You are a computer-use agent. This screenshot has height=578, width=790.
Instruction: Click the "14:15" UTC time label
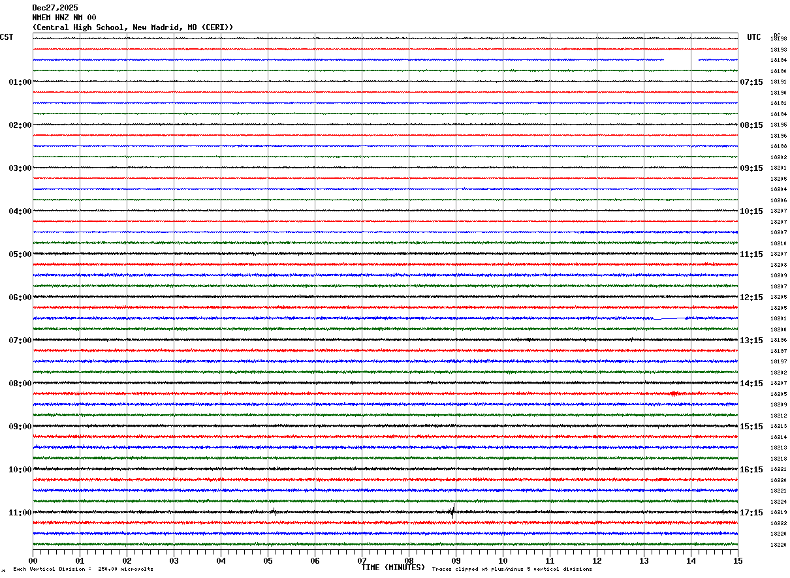752,384
